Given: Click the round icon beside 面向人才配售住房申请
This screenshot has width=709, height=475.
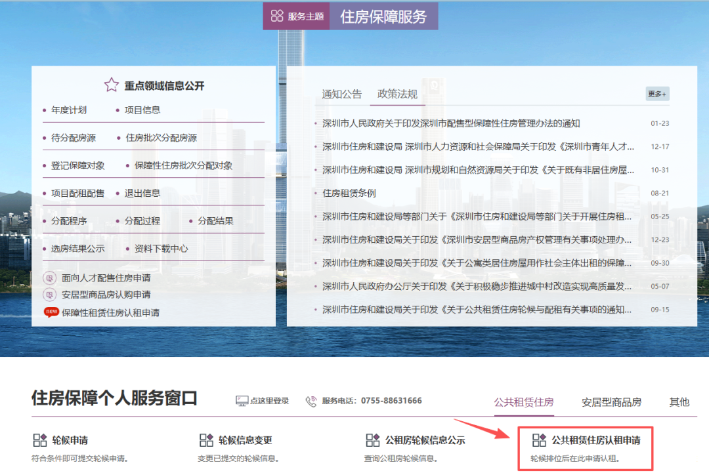Looking at the screenshot, I should point(49,278).
